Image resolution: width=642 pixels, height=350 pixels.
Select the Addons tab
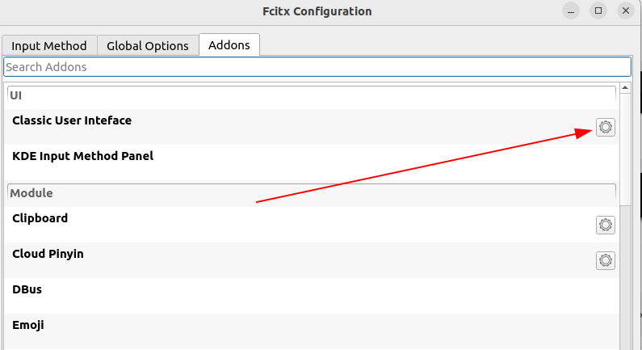click(229, 44)
